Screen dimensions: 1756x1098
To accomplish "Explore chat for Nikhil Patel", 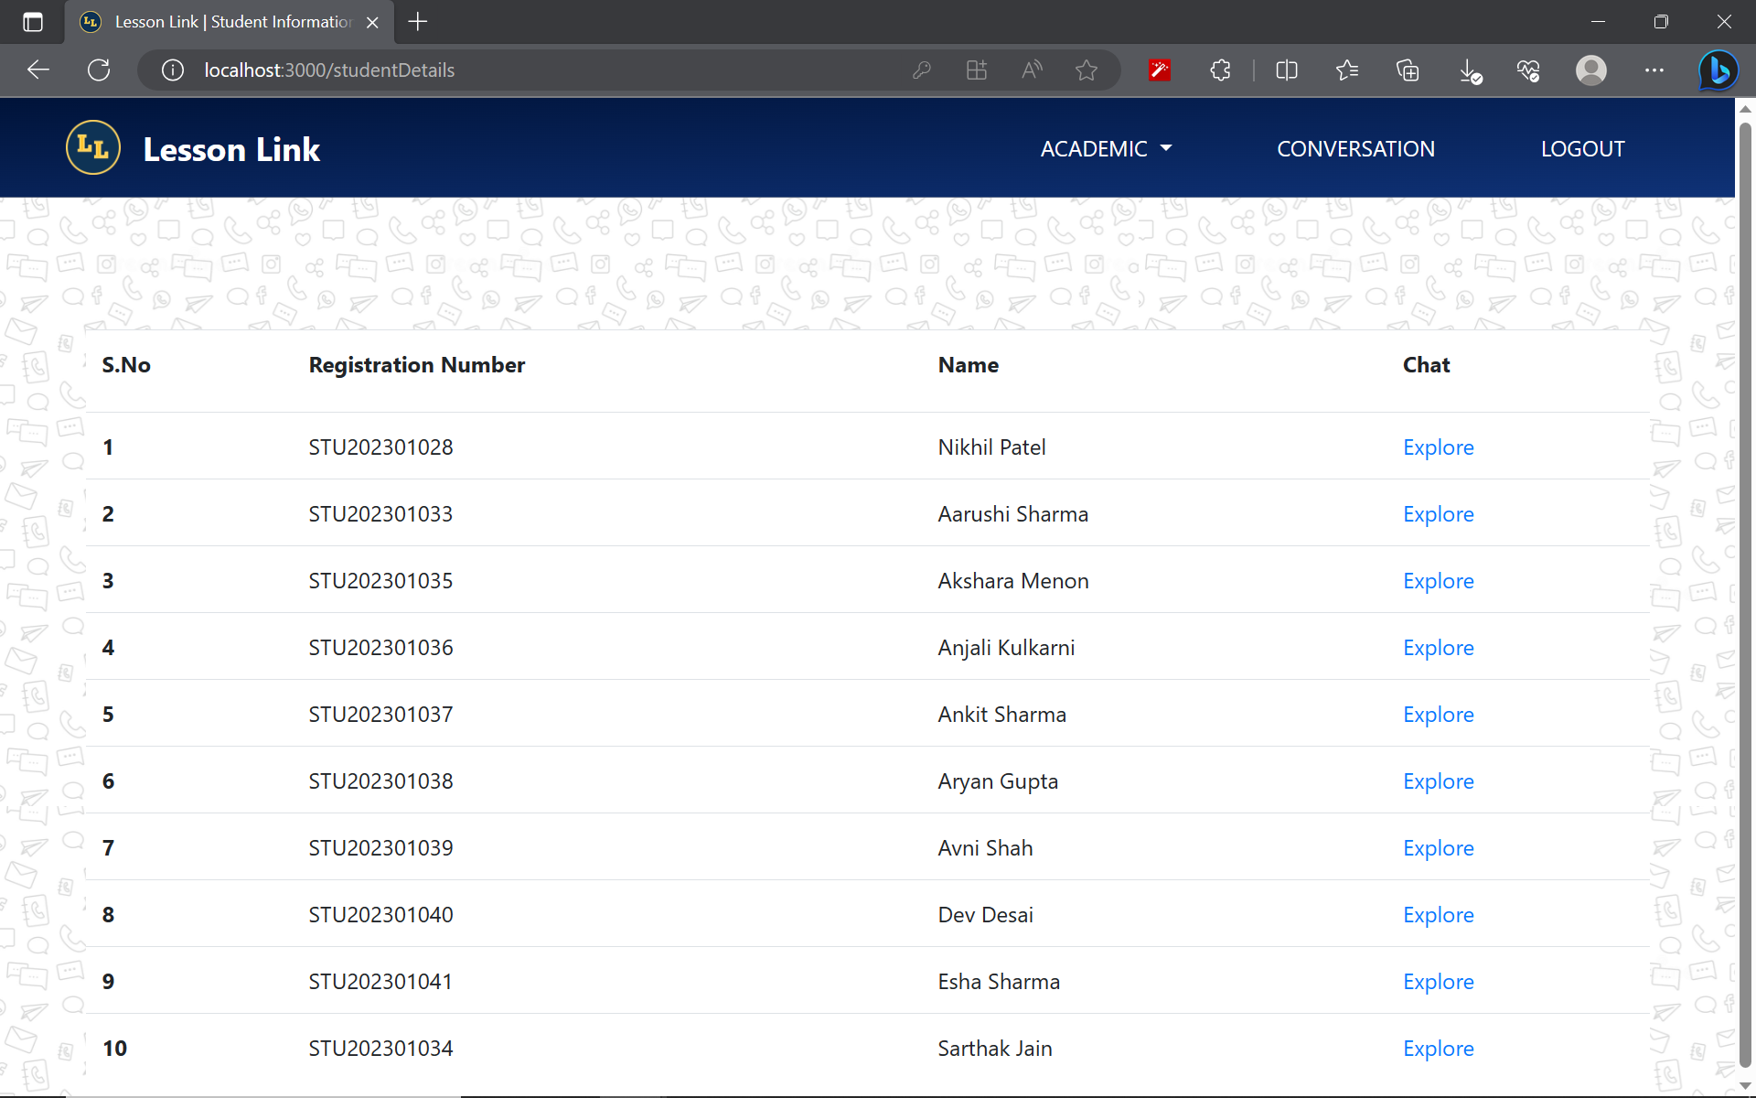I will [x=1438, y=447].
